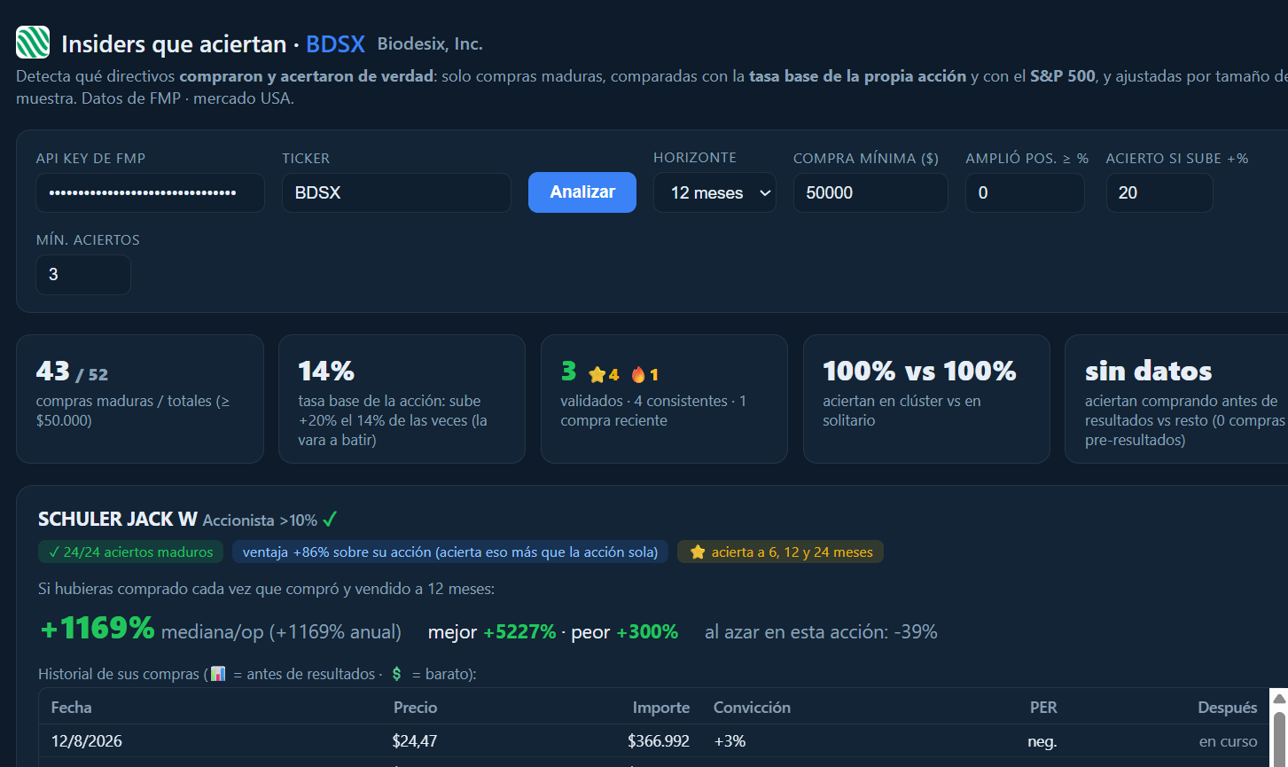
Task: Click the ventaja +86% sobre su acción badge
Action: point(450,552)
